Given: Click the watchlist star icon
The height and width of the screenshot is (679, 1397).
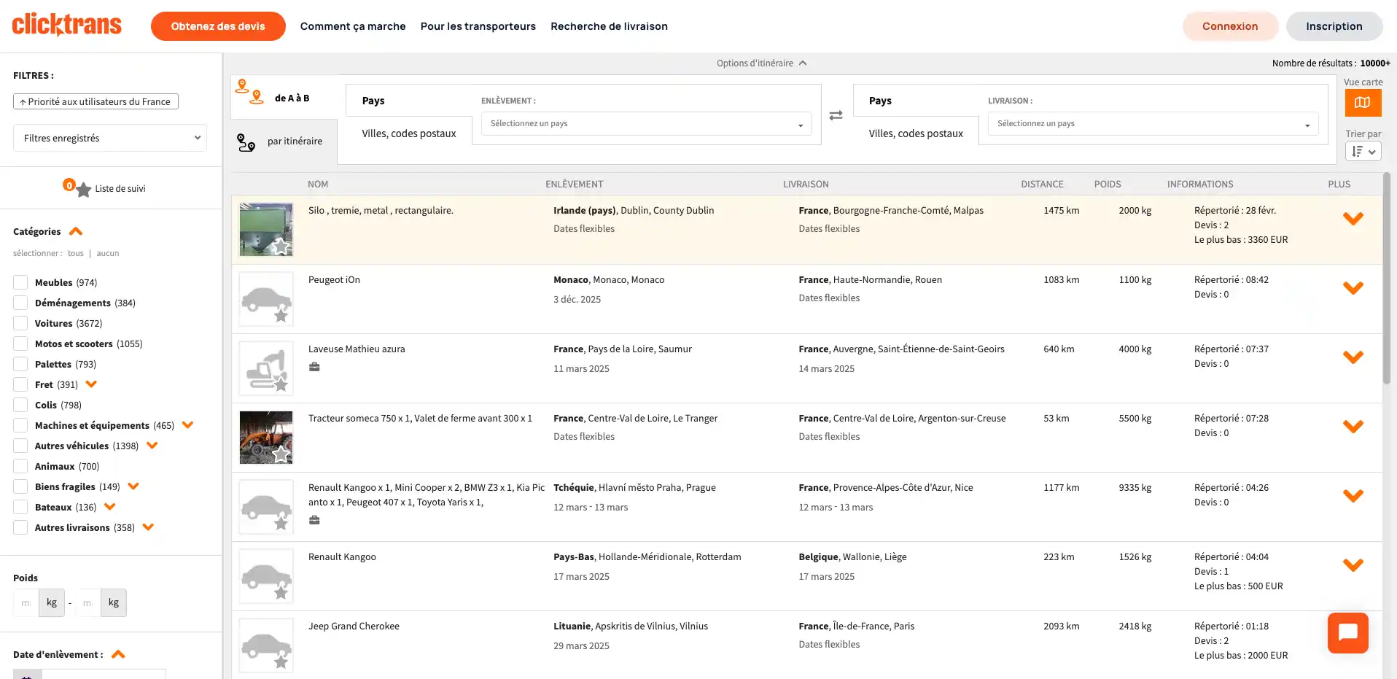Looking at the screenshot, I should coord(83,190).
